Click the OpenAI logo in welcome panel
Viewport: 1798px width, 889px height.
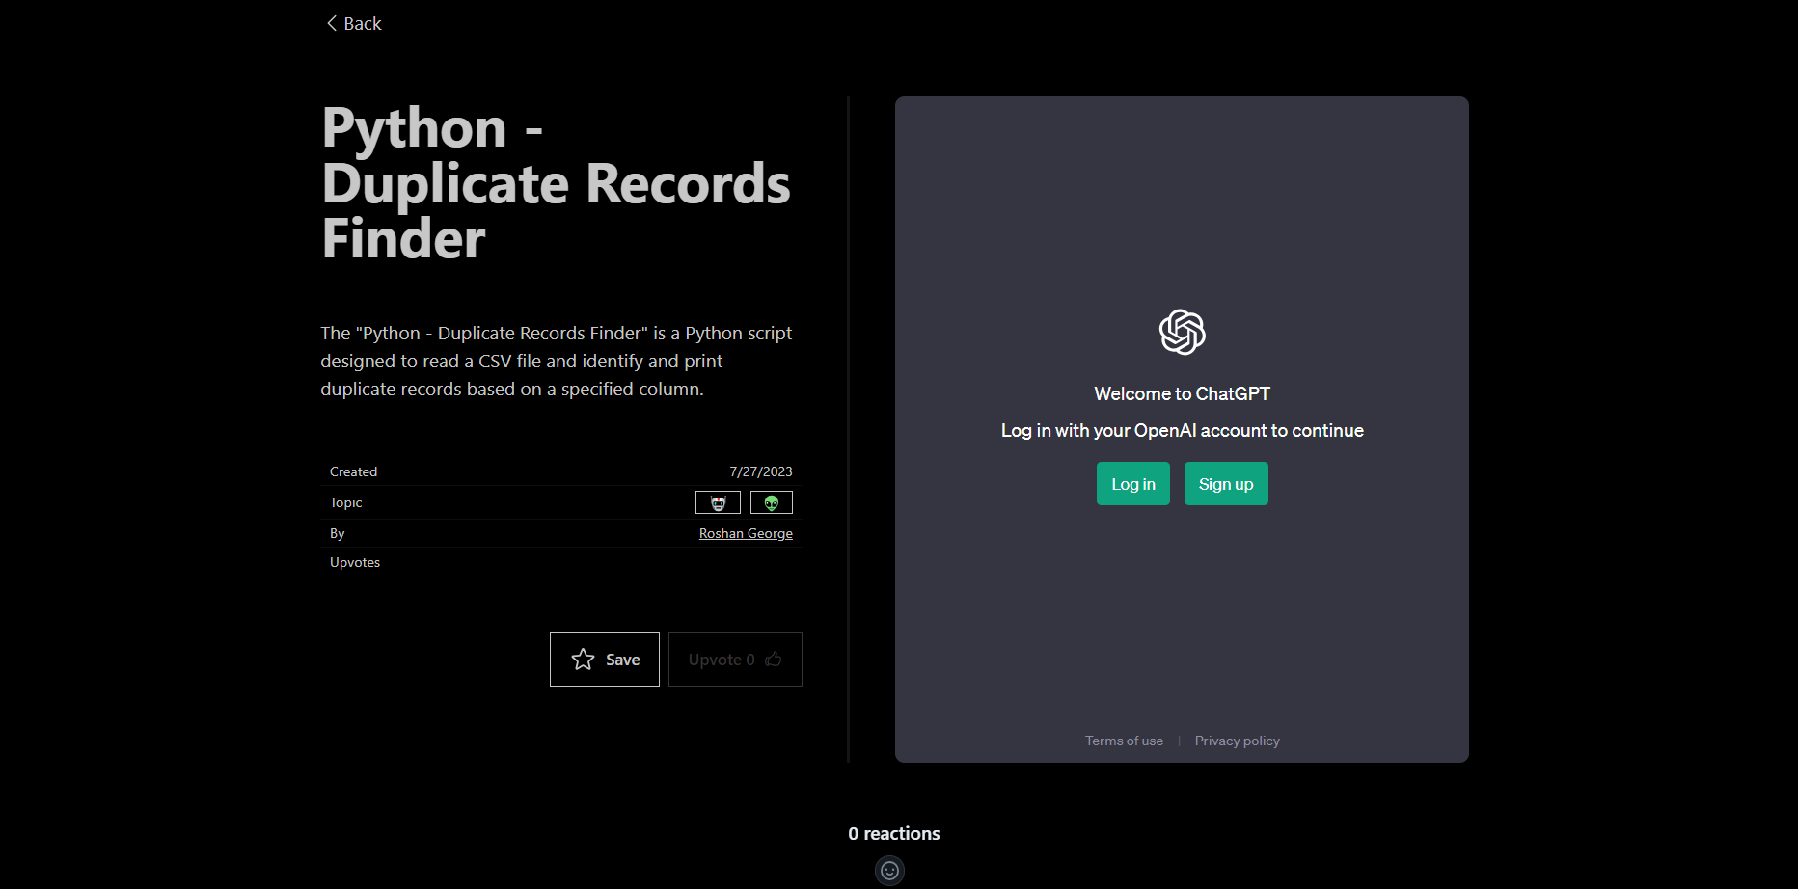(1182, 333)
